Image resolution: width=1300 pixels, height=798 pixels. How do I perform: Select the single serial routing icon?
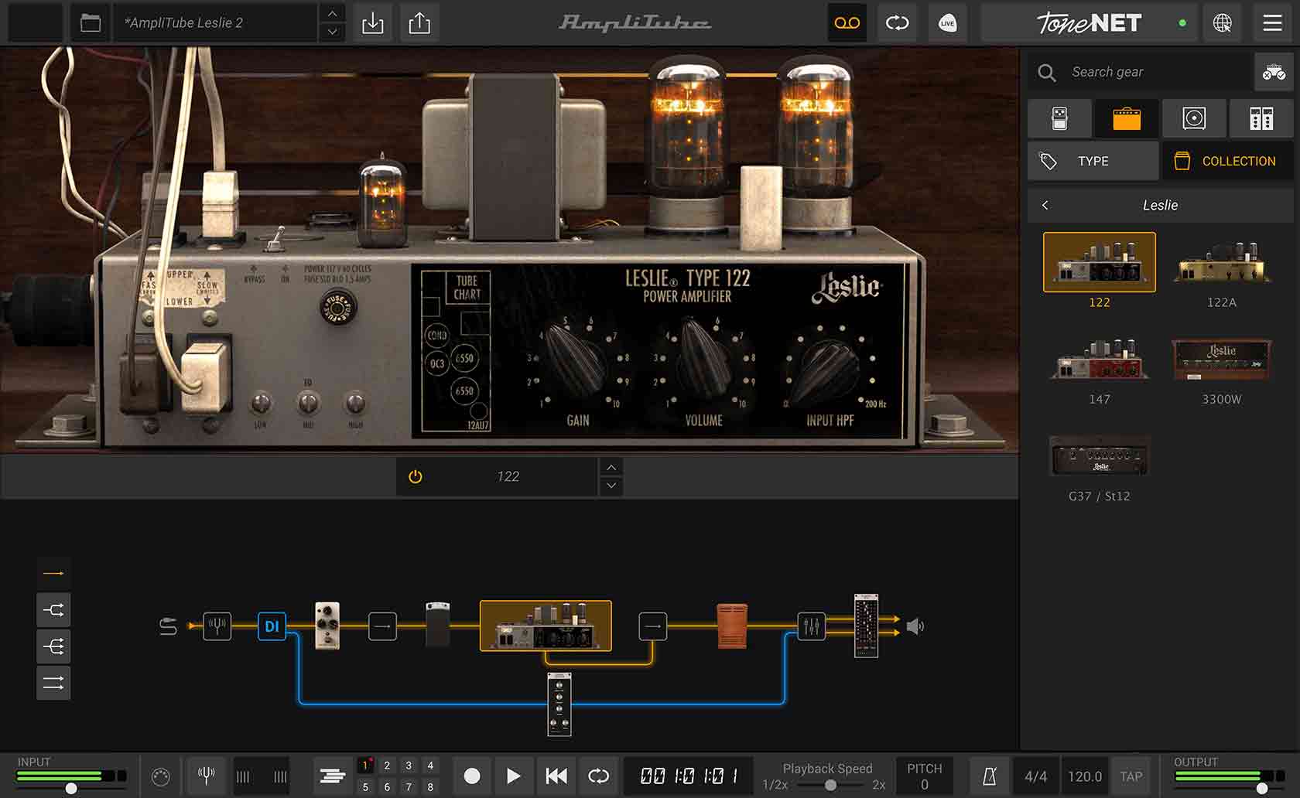click(53, 573)
